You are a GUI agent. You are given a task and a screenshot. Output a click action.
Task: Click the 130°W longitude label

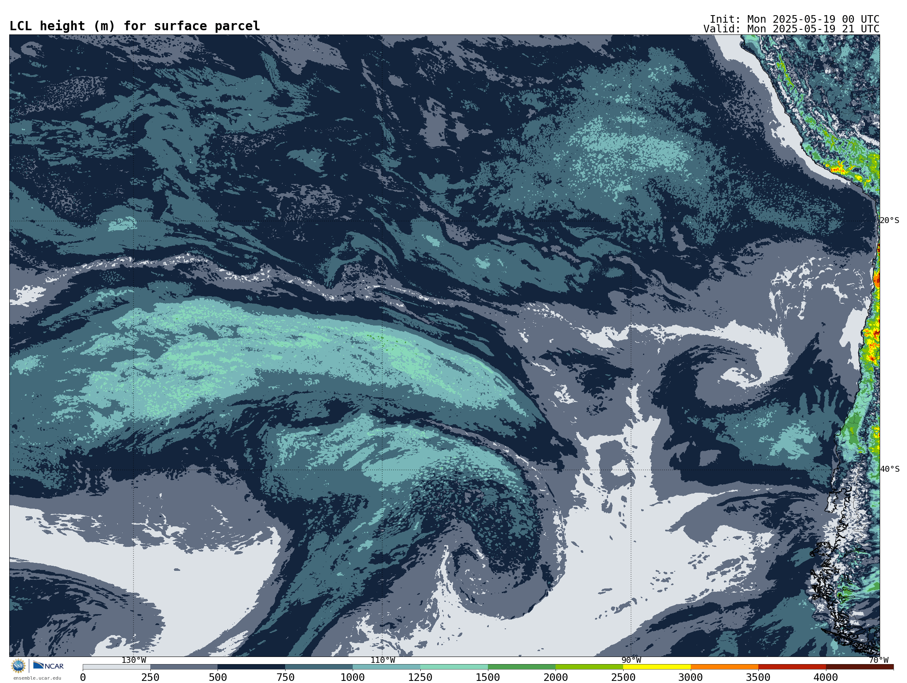click(x=134, y=660)
